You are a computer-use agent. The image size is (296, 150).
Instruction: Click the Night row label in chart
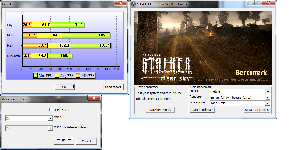(10, 35)
